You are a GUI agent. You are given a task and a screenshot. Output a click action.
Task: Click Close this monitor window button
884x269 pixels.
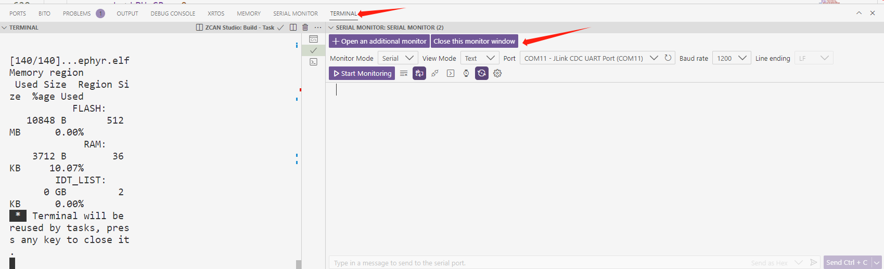point(475,41)
